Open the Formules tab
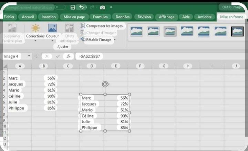Screen dimensions: 248x151 click(x=100, y=17)
